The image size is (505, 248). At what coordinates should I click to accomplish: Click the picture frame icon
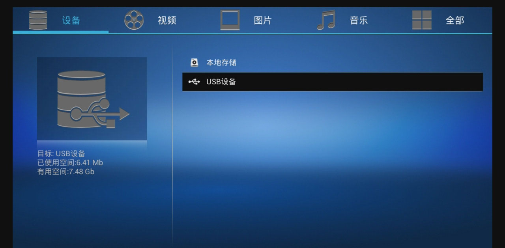pyautogui.click(x=230, y=20)
